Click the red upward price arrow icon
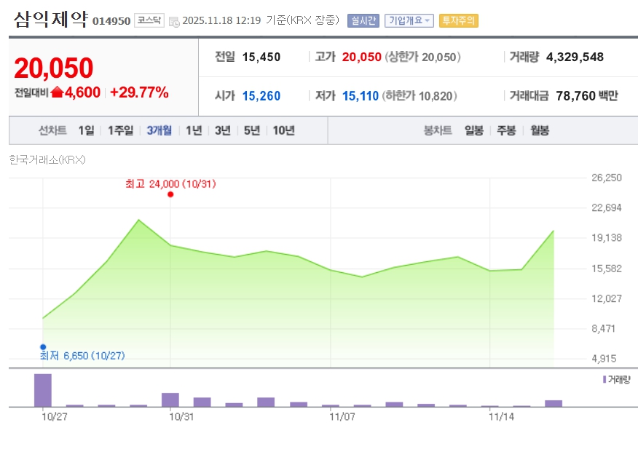The image size is (638, 465). click(58, 92)
